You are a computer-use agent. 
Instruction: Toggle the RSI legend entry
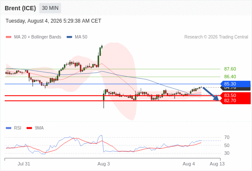[x=14, y=128]
